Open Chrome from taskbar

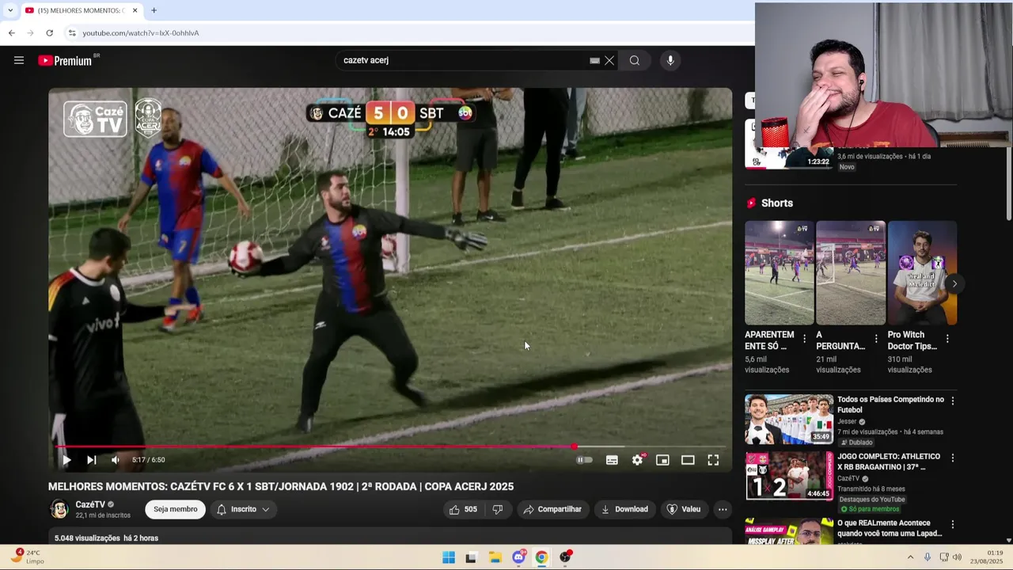coord(541,557)
